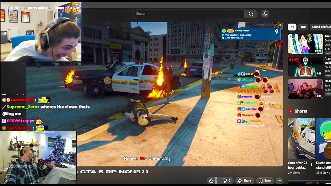Click the 22:21 duration badge
Image resolution: width=331 pixels, height=186 pixels.
(318, 51)
